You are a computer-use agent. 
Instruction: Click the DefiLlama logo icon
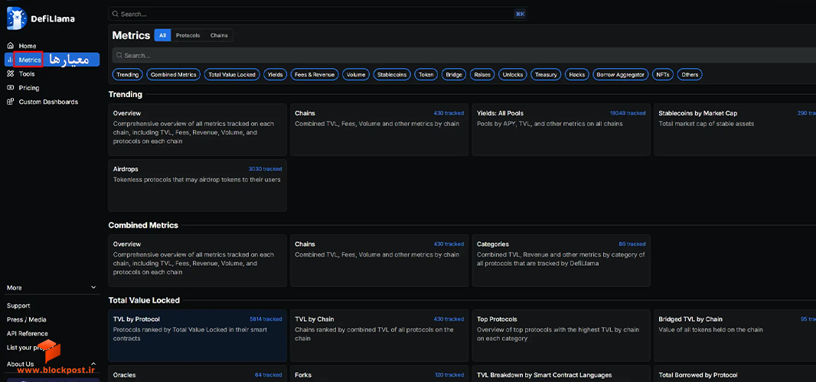click(17, 18)
